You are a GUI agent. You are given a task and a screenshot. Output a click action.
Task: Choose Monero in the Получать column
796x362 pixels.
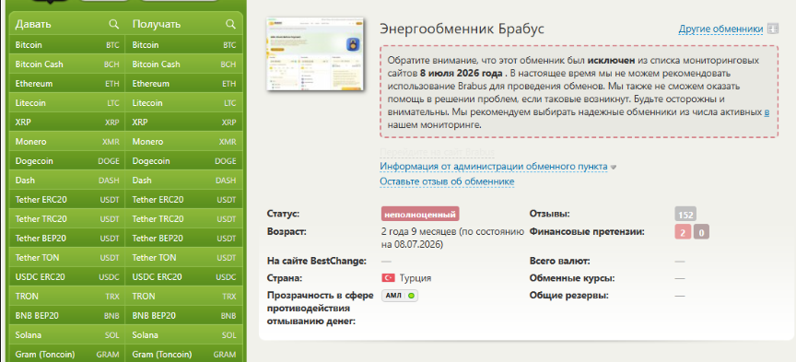184,142
